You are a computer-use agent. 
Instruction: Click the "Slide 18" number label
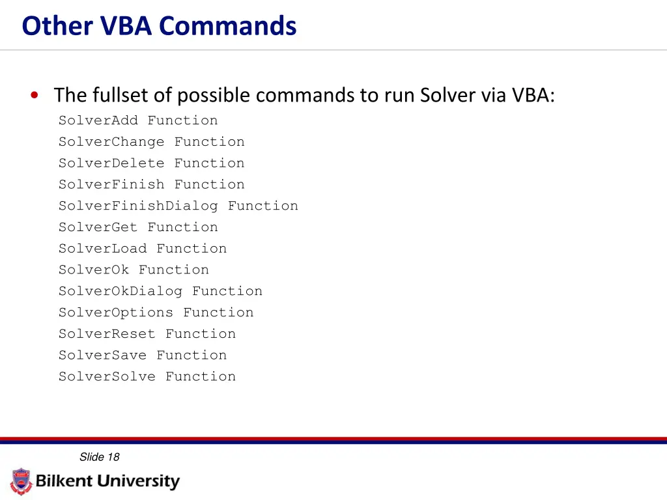[99, 457]
